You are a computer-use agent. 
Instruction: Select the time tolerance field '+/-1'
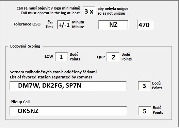(64, 24)
